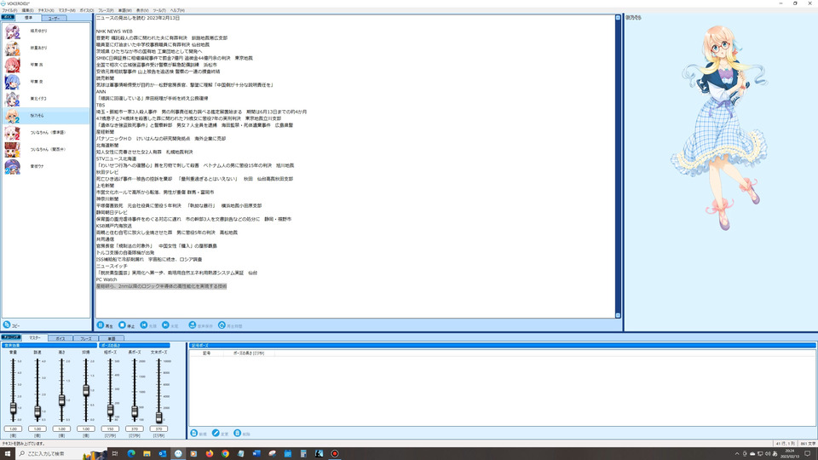The width and height of the screenshot is (818, 460).
Task: Click the 変更 edit symbol pause icon
Action: 216,434
